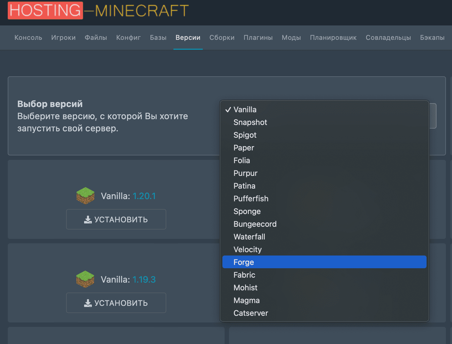The image size is (452, 344).
Task: Select Magma from the dropdown
Action: click(x=324, y=300)
